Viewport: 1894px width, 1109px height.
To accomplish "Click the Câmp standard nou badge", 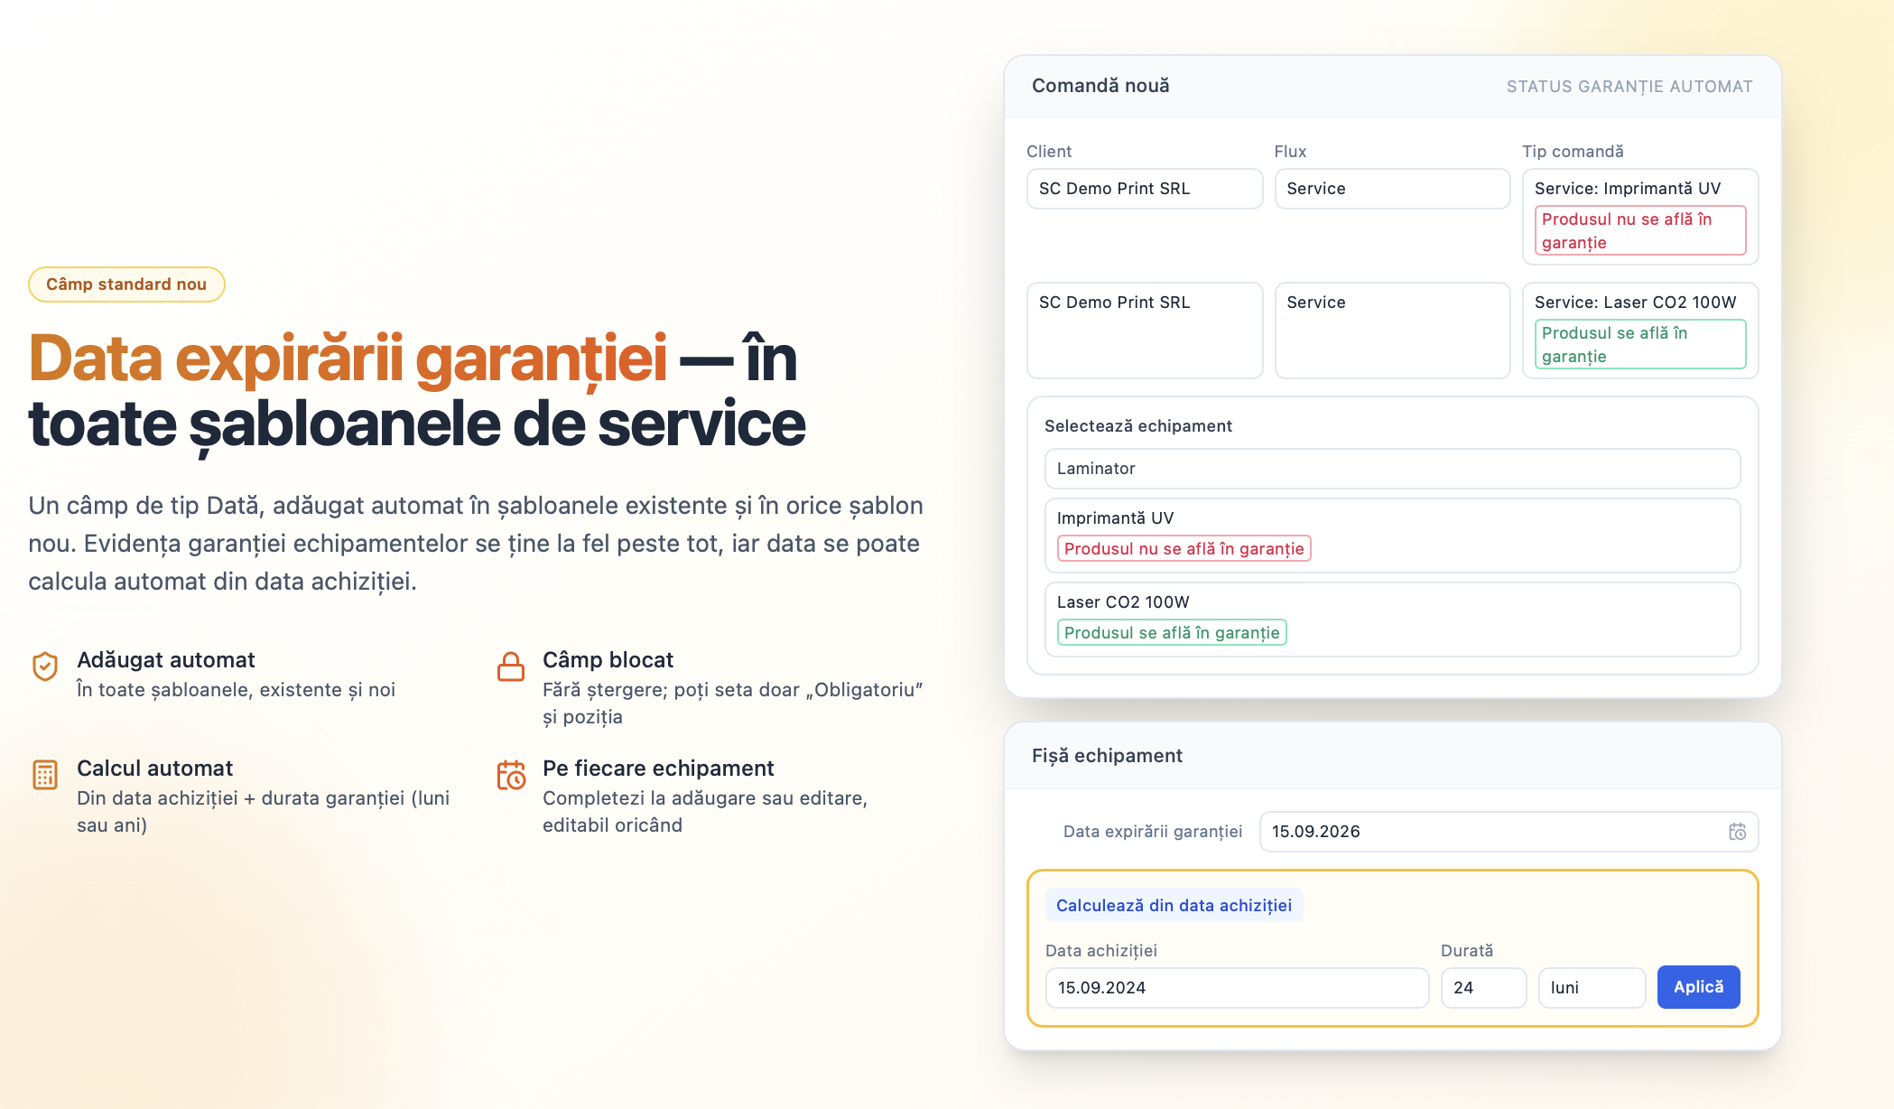I will click(126, 284).
